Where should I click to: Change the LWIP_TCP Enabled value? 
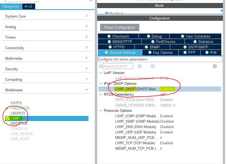point(166,143)
